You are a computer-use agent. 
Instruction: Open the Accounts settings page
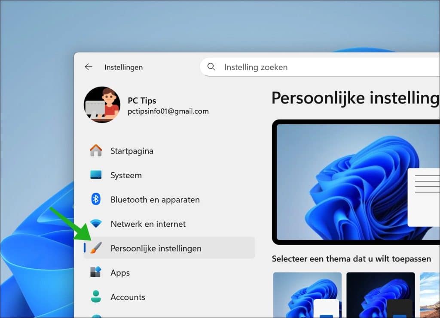(128, 297)
